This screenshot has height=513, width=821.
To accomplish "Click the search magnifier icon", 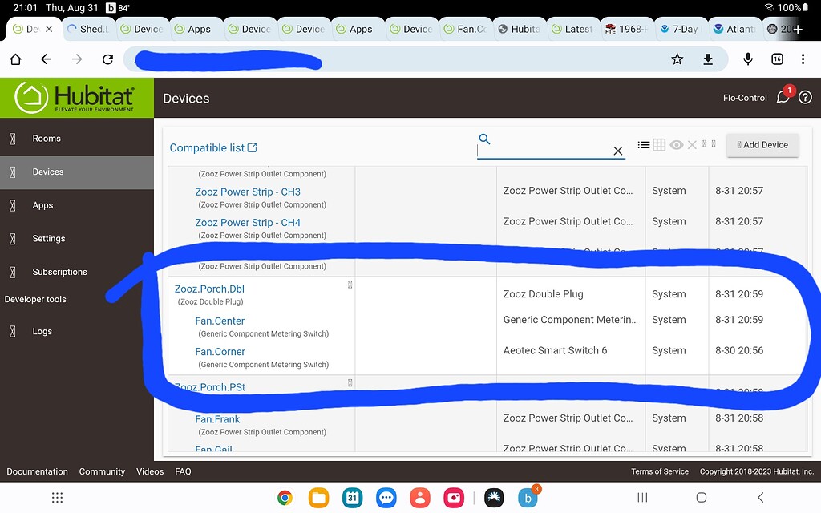I will [484, 138].
